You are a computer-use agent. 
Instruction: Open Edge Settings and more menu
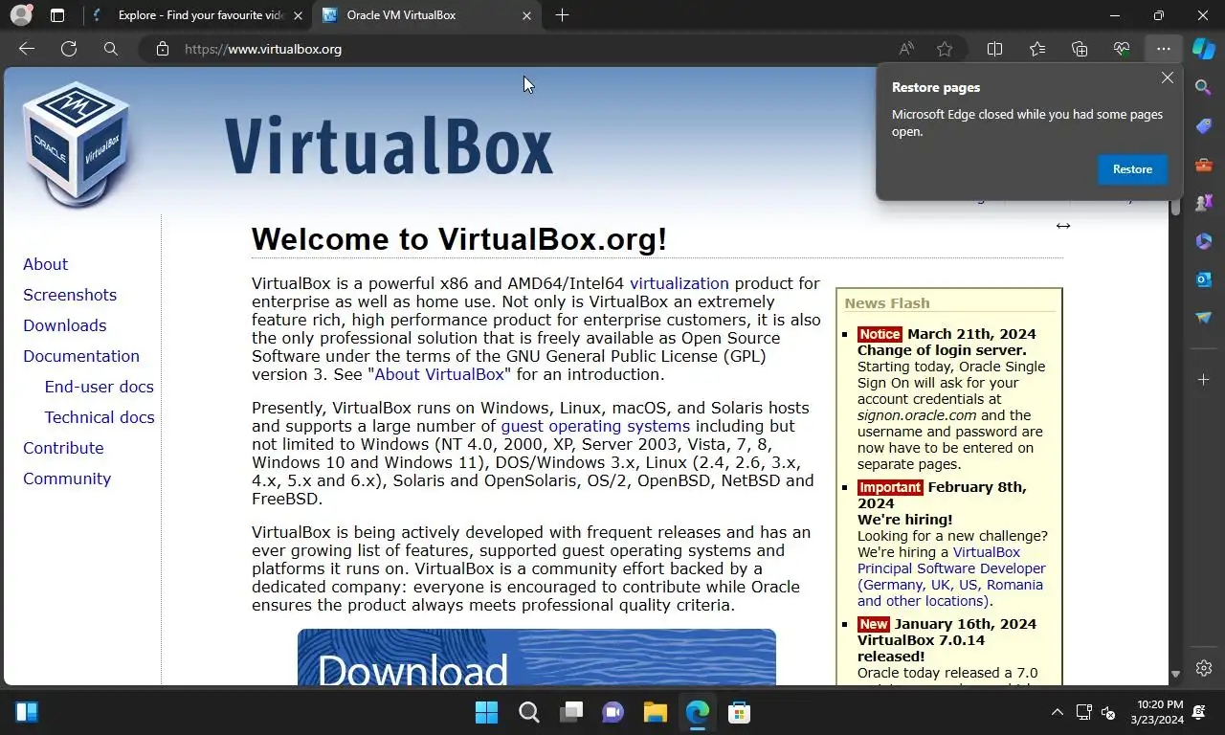[x=1163, y=49]
